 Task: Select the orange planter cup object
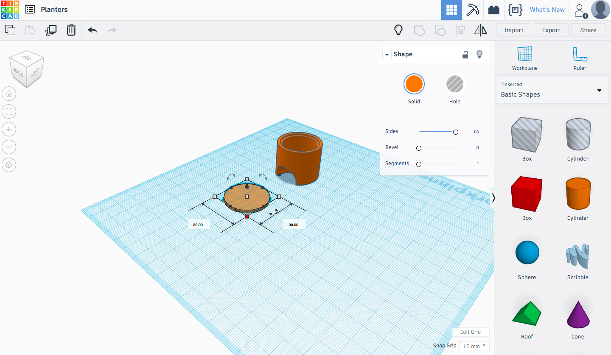[299, 159]
